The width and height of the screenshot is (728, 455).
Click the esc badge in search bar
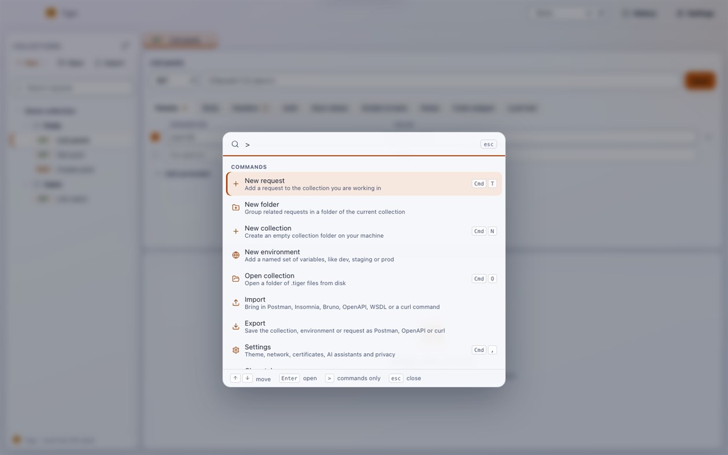pos(489,145)
